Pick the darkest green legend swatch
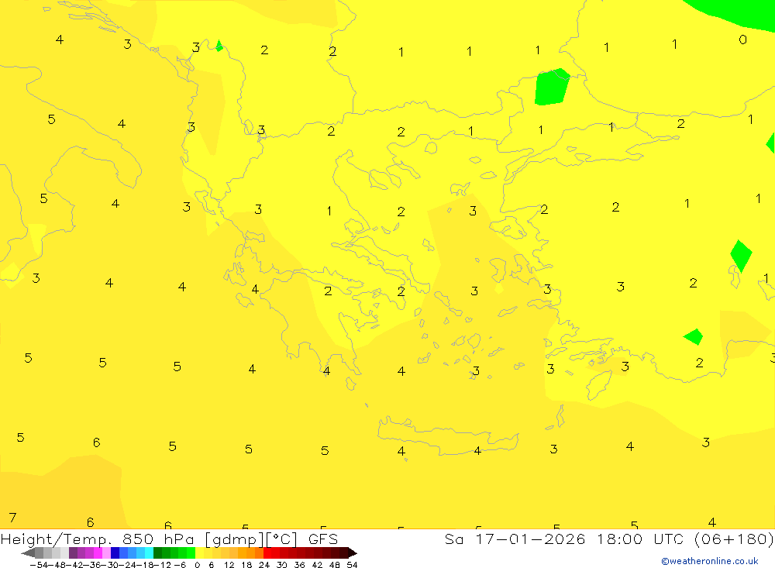775x568 pixels. tap(157, 553)
